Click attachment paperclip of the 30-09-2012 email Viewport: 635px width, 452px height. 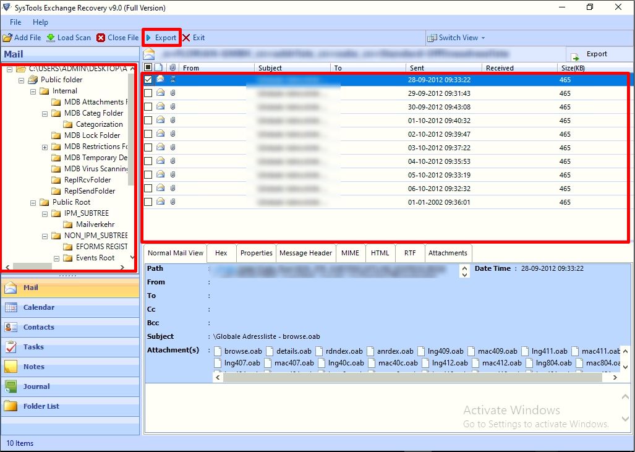[173, 106]
